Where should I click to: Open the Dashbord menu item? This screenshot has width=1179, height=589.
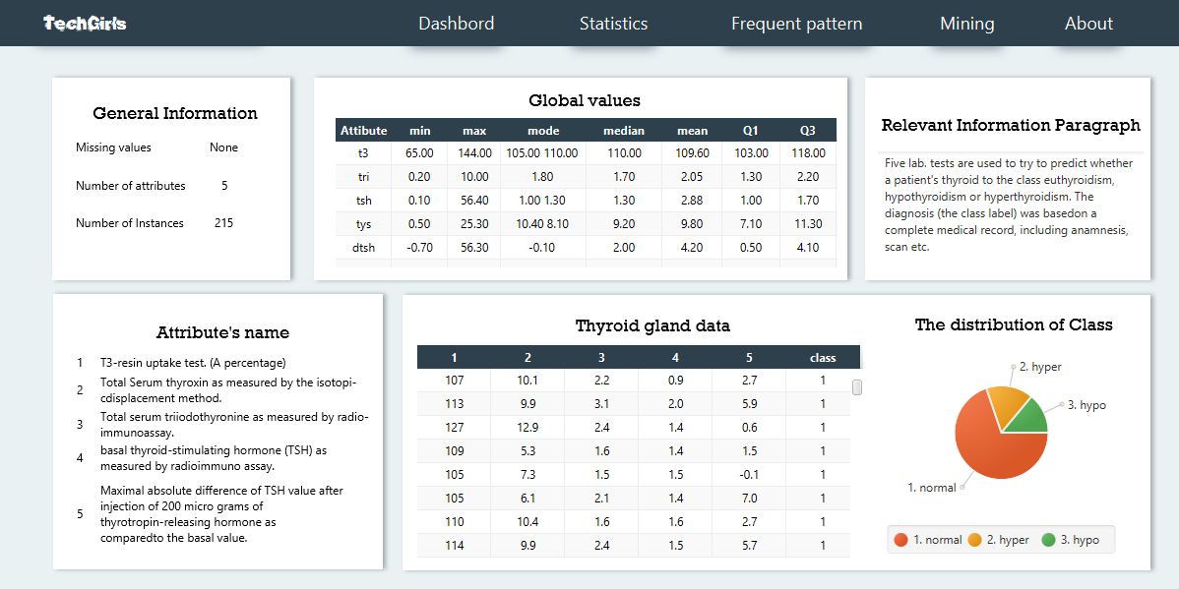[x=457, y=24]
